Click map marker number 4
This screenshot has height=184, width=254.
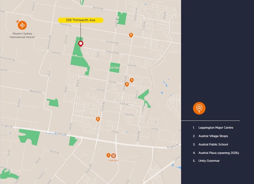point(131,80)
